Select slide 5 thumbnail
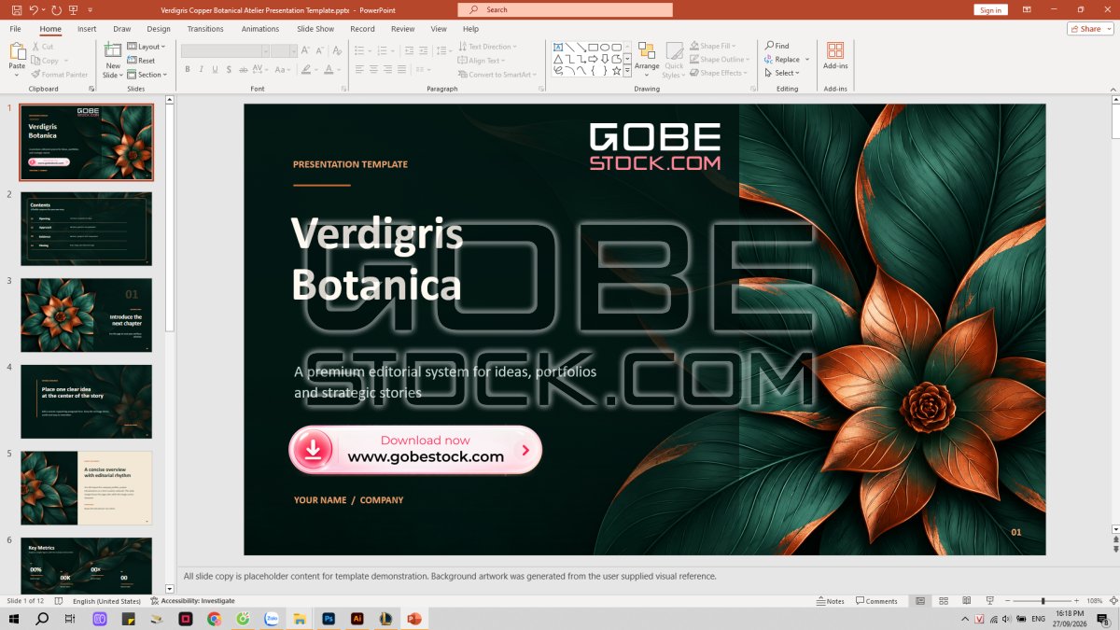The width and height of the screenshot is (1120, 630). (86, 488)
